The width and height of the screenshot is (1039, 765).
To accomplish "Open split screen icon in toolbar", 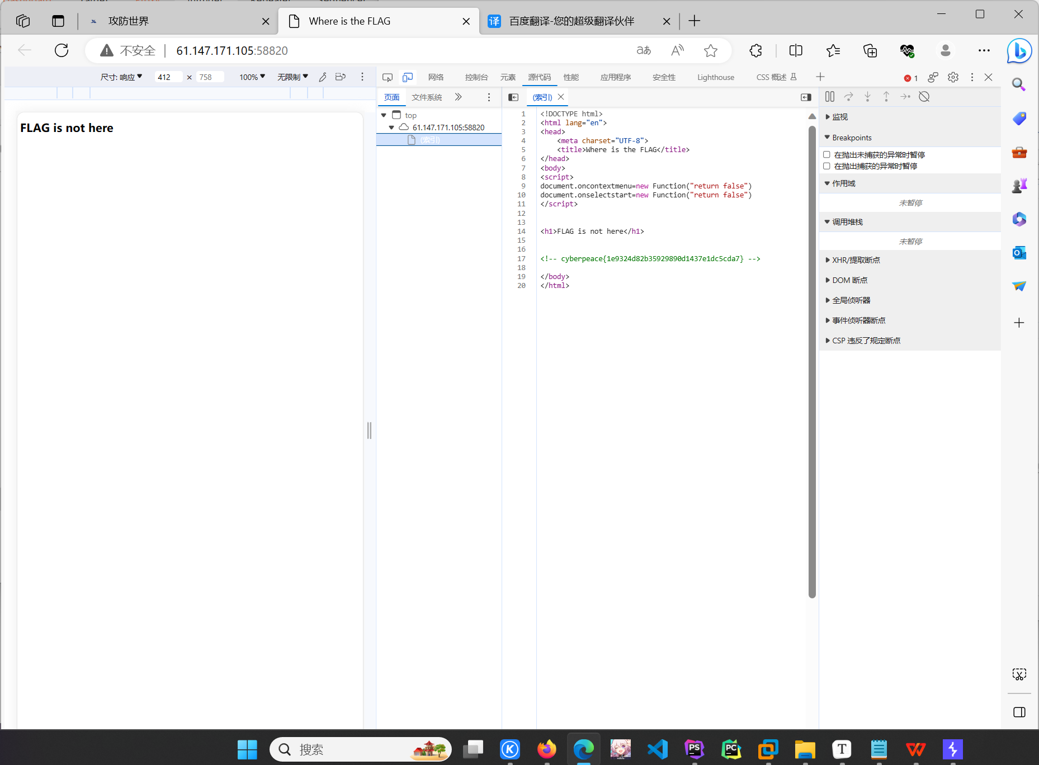I will pos(796,50).
